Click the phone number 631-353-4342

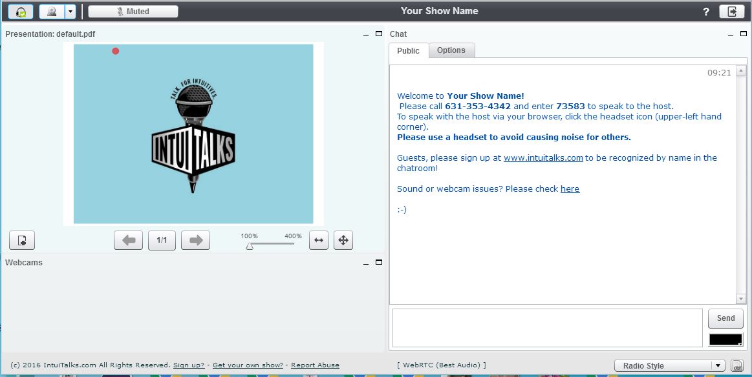pyautogui.click(x=478, y=107)
